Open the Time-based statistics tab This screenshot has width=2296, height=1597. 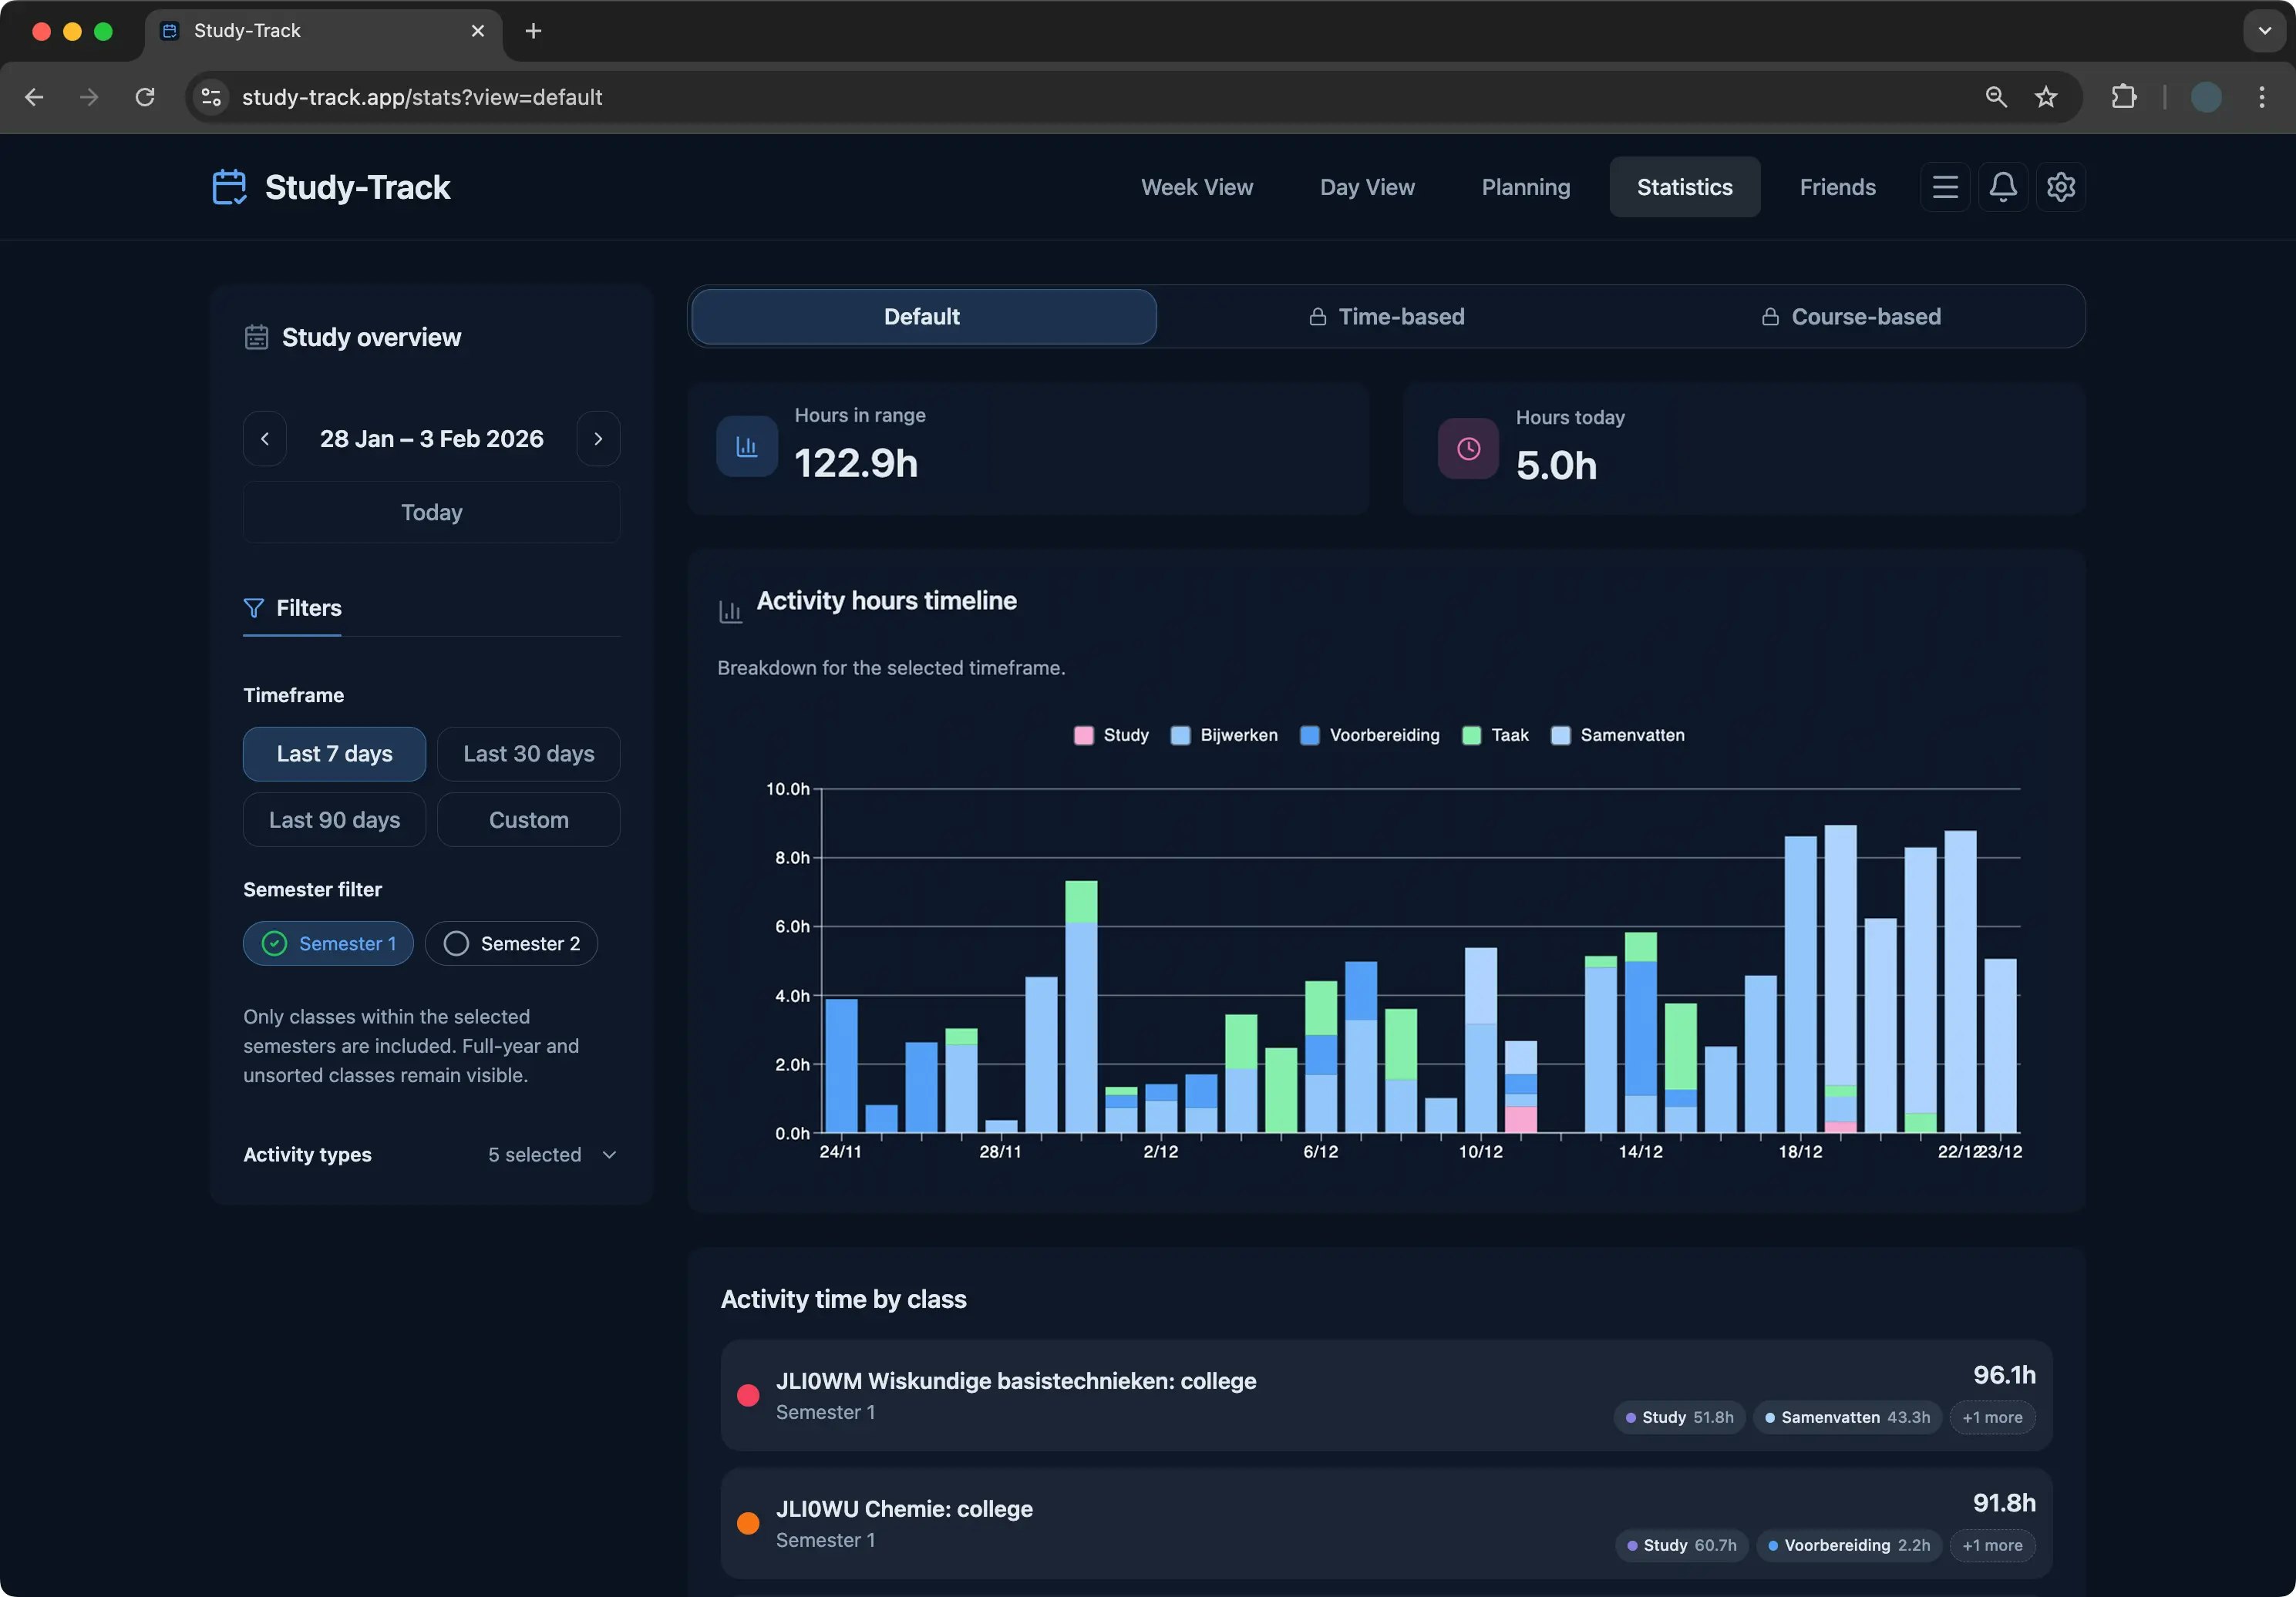[1386, 317]
